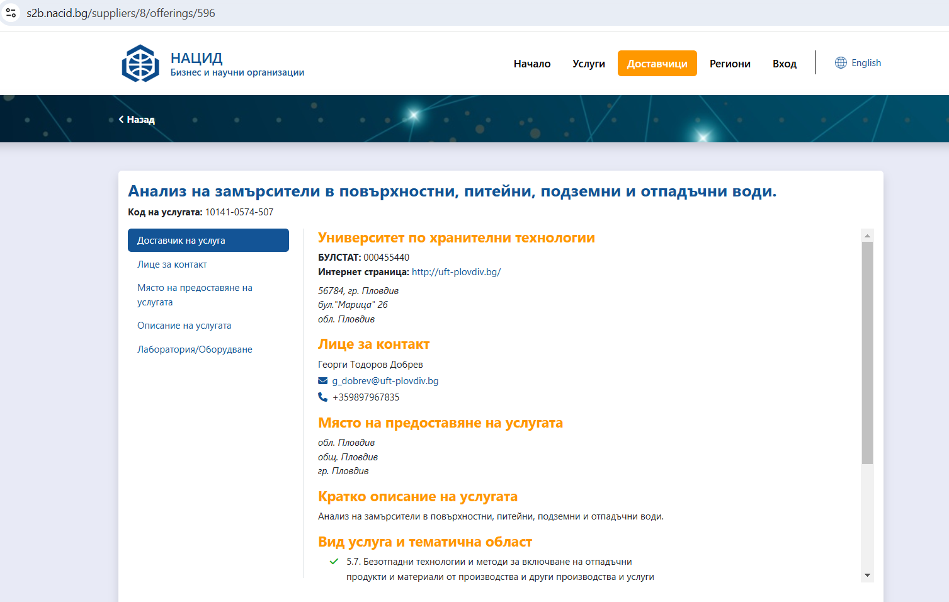The width and height of the screenshot is (949, 602).
Task: Click the service code 10141-0574-507
Action: [x=239, y=212]
